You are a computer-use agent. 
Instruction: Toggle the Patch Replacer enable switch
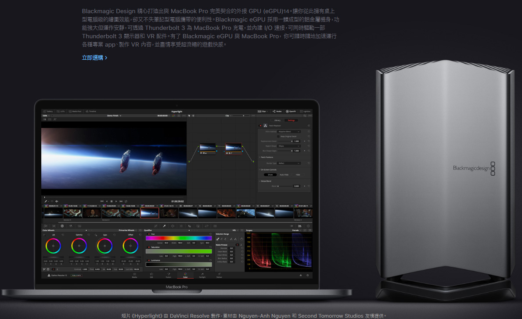click(260, 126)
